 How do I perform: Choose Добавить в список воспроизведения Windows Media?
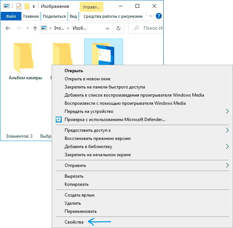coord(143,95)
